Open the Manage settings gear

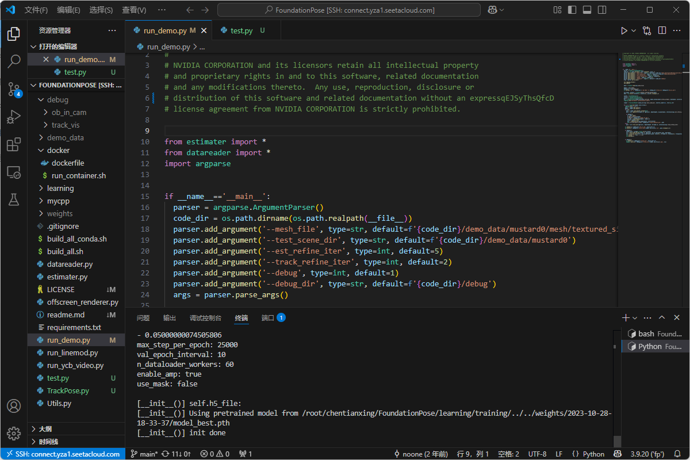pyautogui.click(x=14, y=433)
